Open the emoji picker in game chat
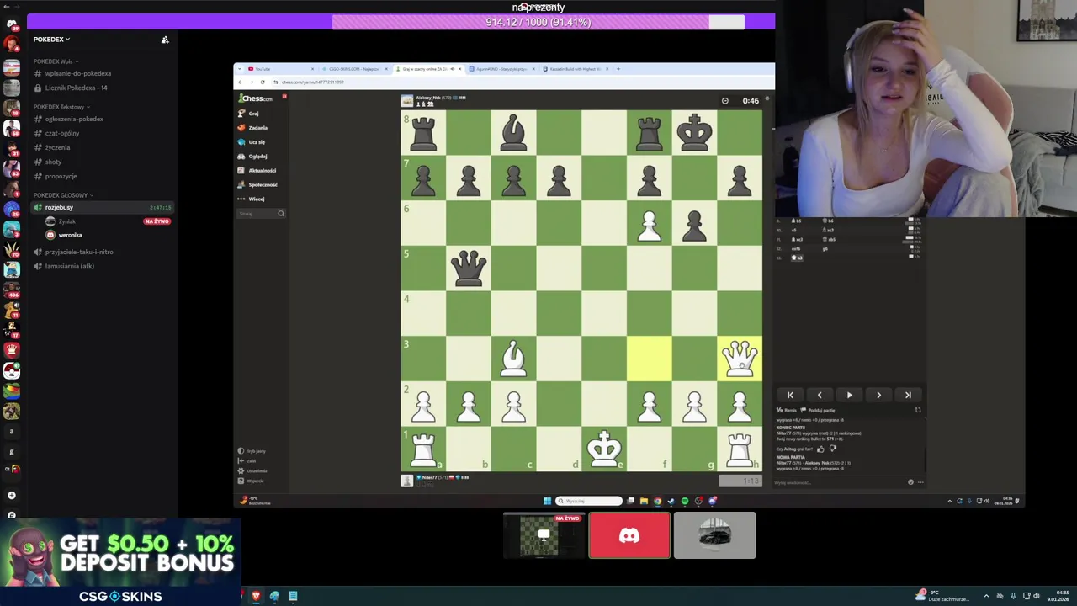Screen dimensions: 1077x606 [x=910, y=482]
